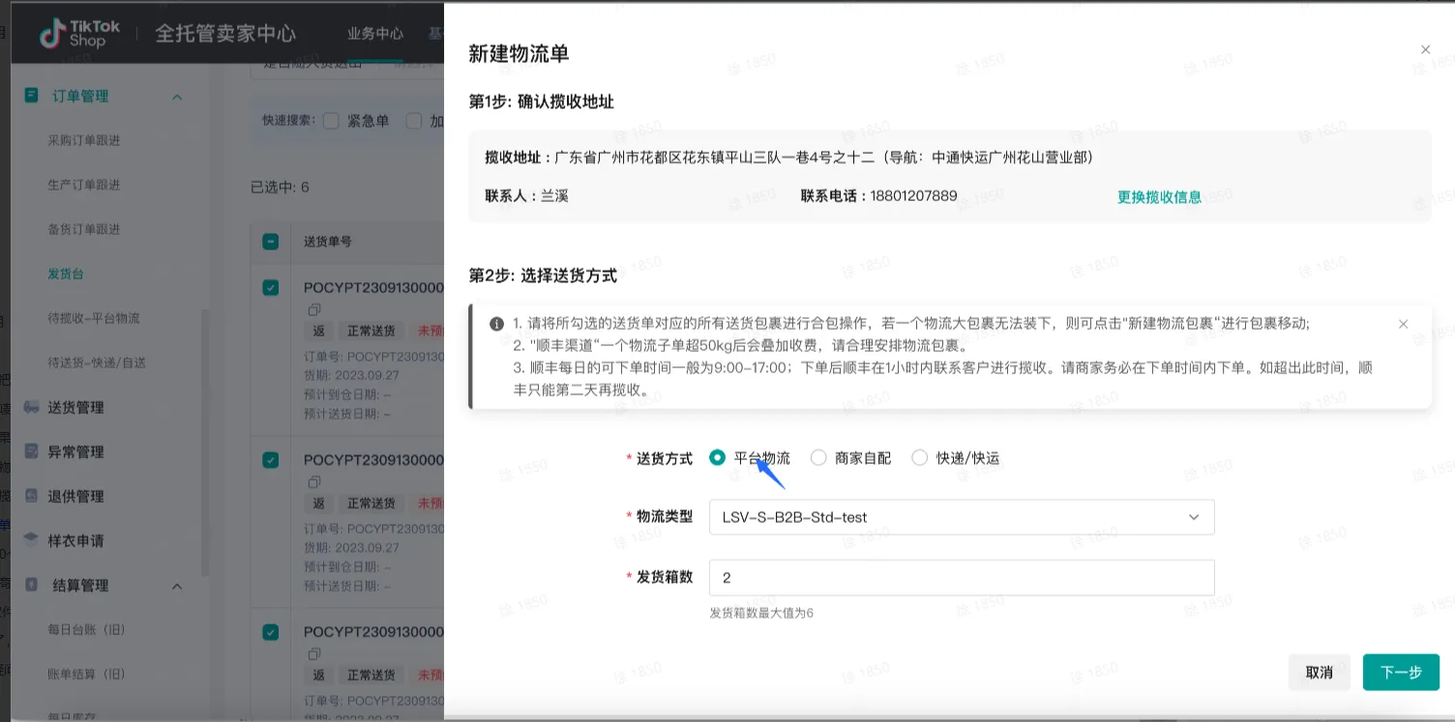The image size is (1455, 722).
Task: Click the 退供管理 sidebar icon
Action: coord(32,496)
